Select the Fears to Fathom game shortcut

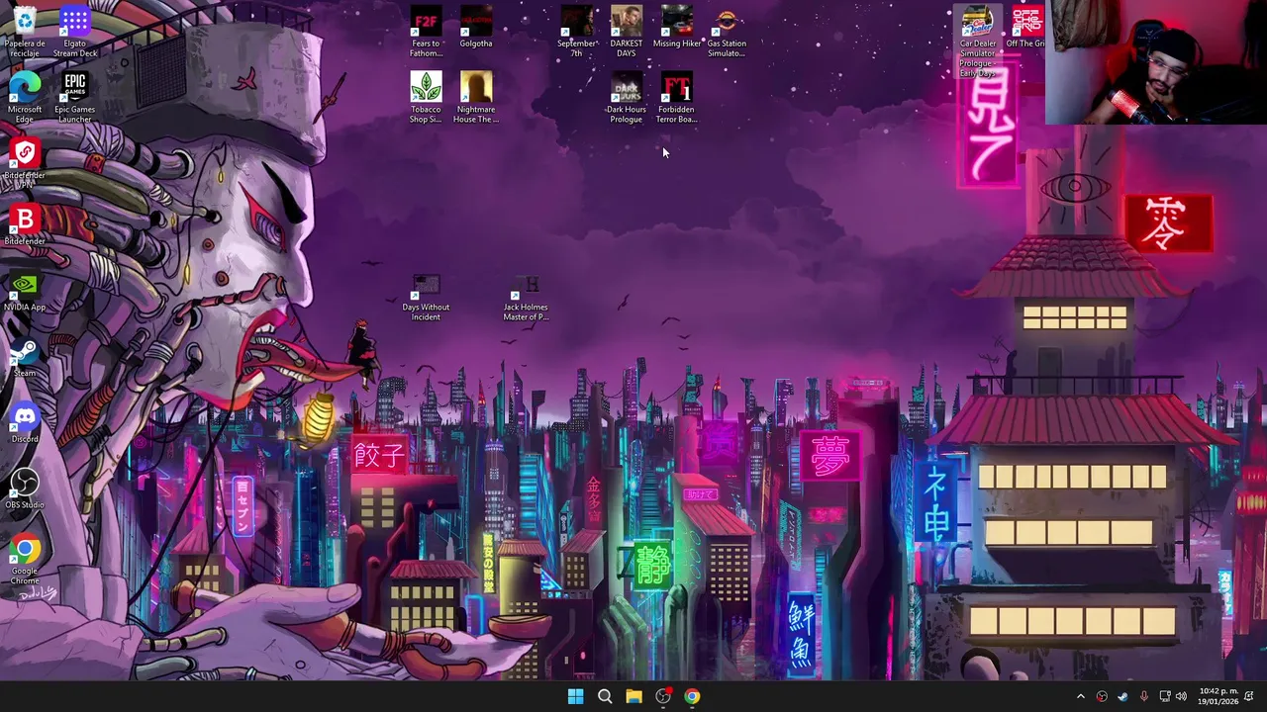pos(426,32)
